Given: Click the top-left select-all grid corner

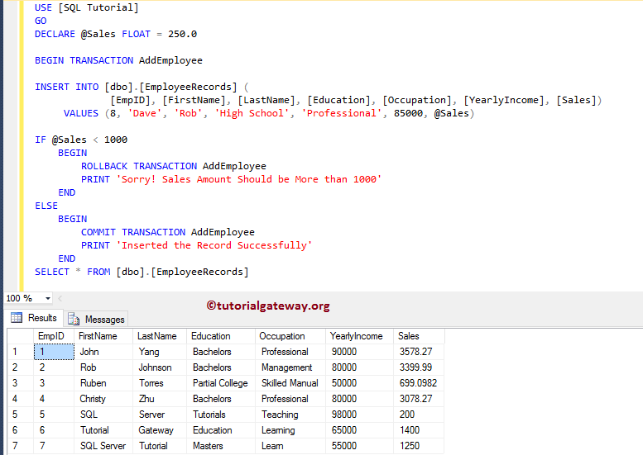Looking at the screenshot, I should [x=19, y=336].
